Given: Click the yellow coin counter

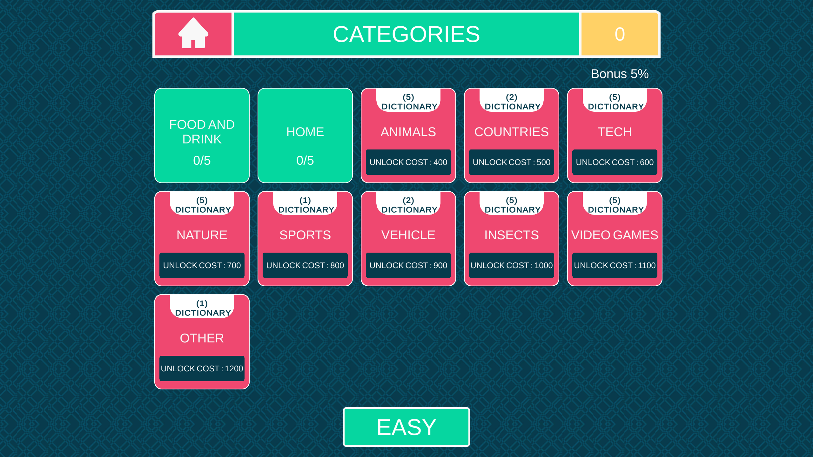Looking at the screenshot, I should pyautogui.click(x=620, y=34).
